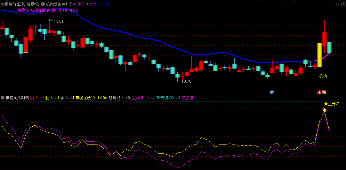The width and height of the screenshot is (346, 170).
Task: Click the 智能穿戴 concept tag
Action: 38,10
